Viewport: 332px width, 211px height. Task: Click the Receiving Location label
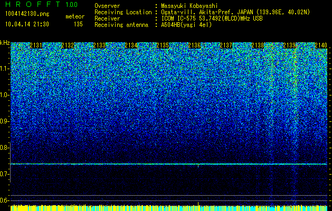pos(123,12)
